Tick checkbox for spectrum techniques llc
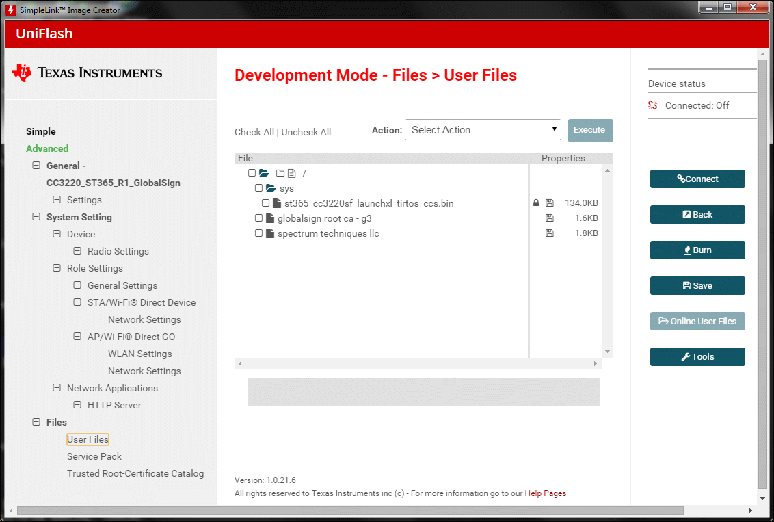The image size is (774, 522). pos(258,233)
